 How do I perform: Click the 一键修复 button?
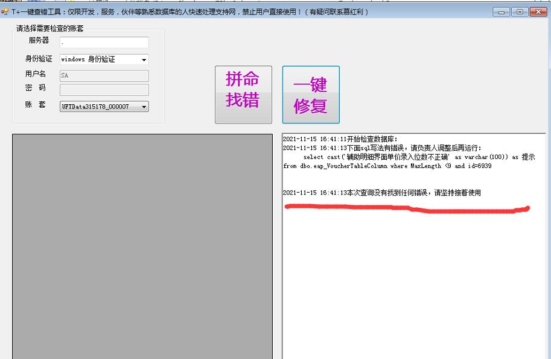(311, 95)
